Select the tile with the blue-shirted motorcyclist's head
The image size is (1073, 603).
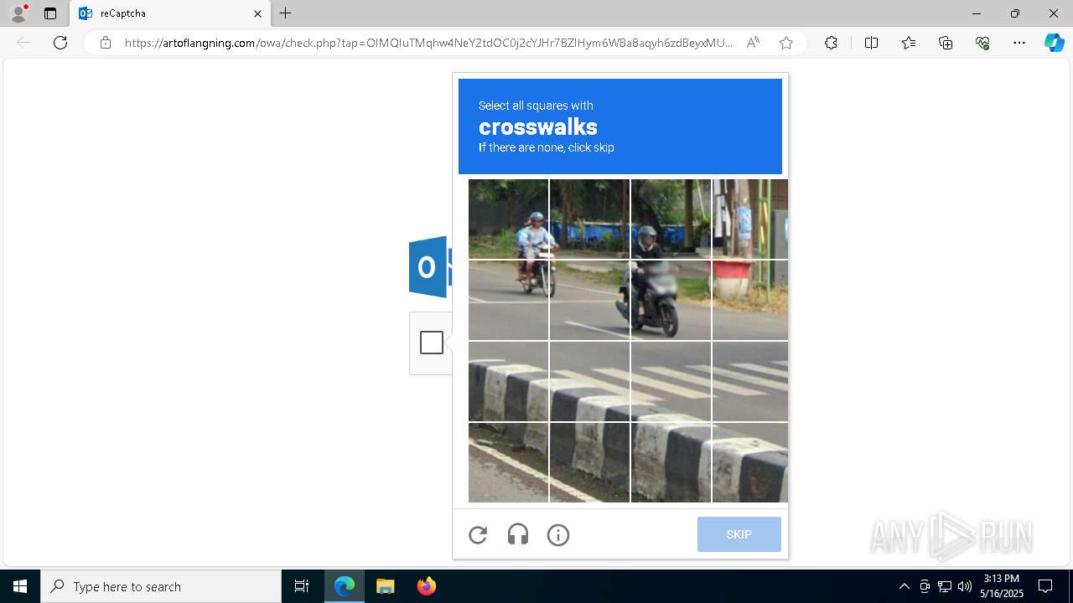coord(508,219)
